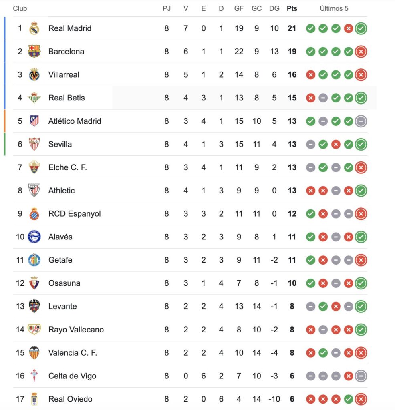Click Atlético Madrid's latest match draw icon
Screen dimensions: 395x410
[x=361, y=121]
